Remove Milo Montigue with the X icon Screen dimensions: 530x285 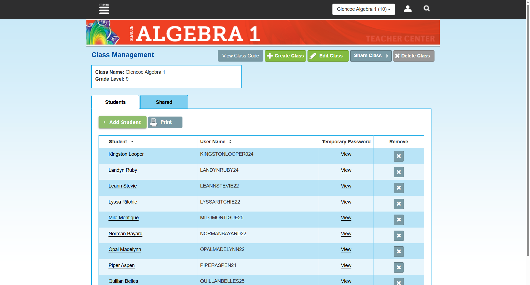point(399,220)
